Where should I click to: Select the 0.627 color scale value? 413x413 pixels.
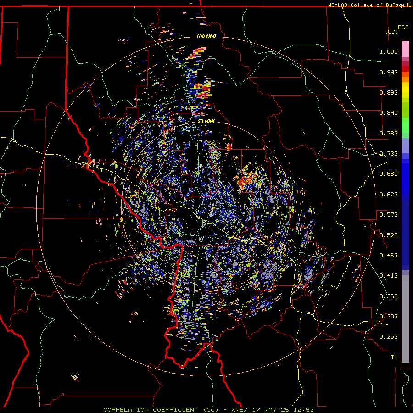[x=389, y=195]
